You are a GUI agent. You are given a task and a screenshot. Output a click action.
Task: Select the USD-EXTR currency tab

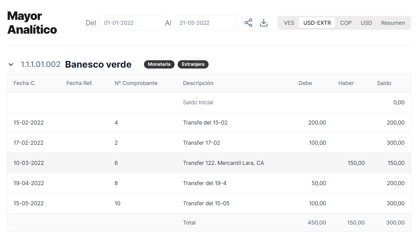coord(317,23)
